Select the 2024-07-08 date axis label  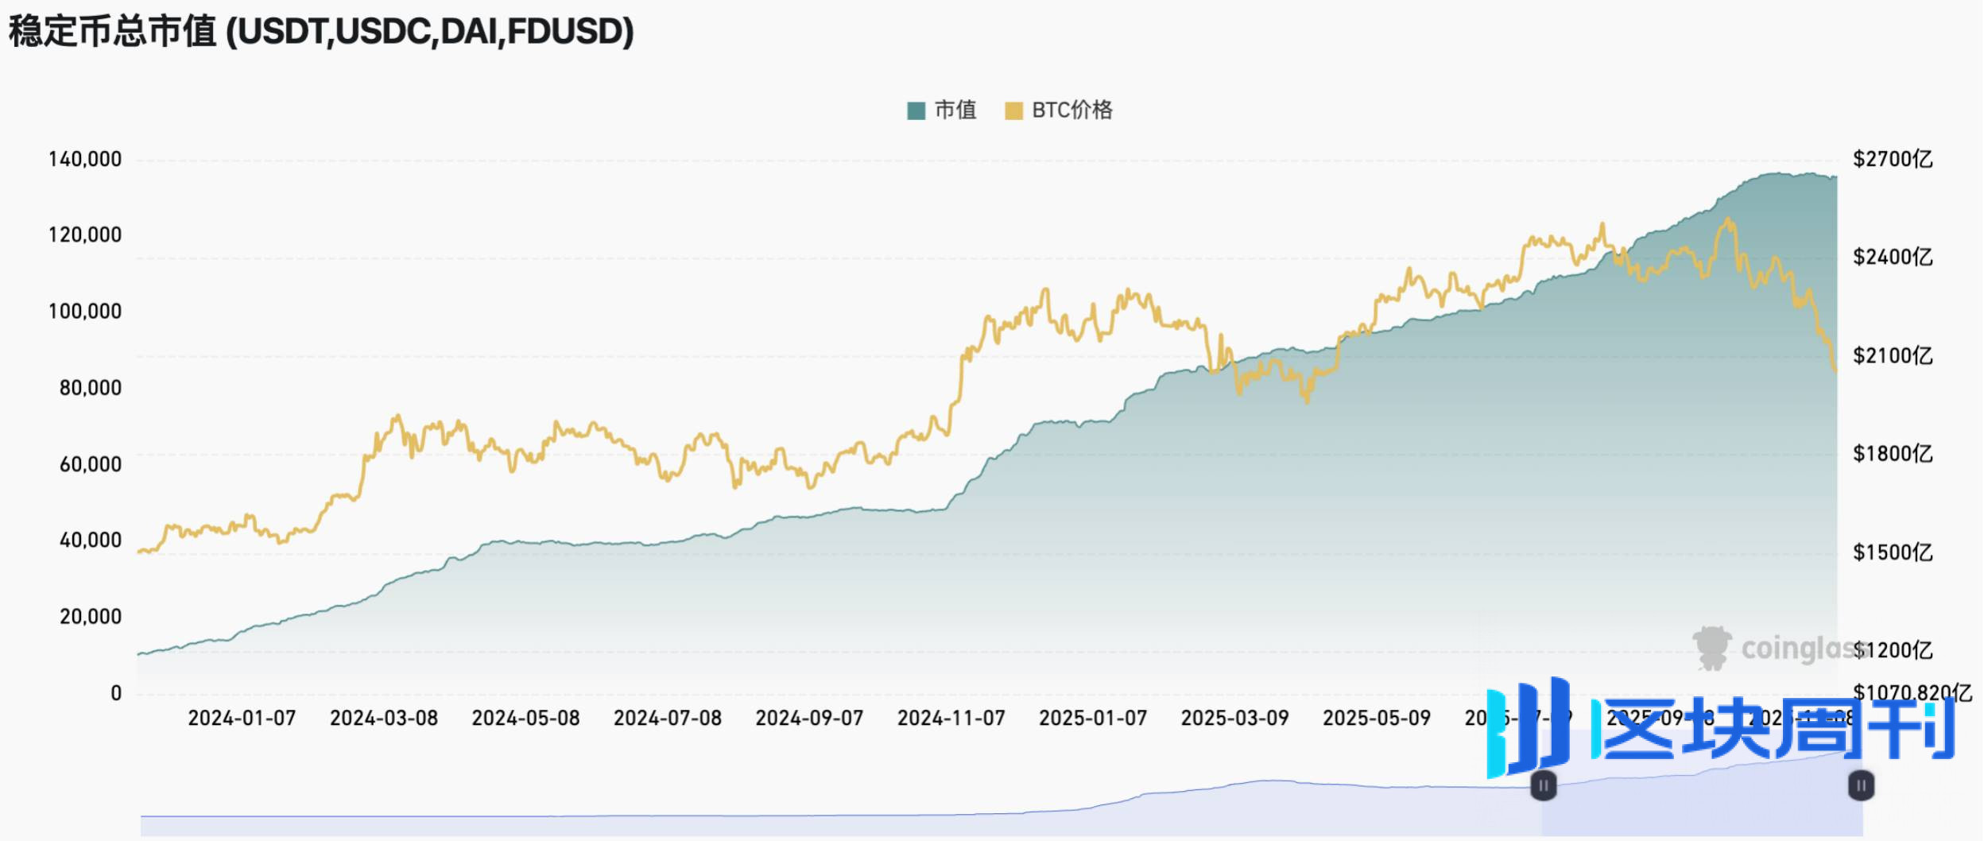click(x=667, y=719)
